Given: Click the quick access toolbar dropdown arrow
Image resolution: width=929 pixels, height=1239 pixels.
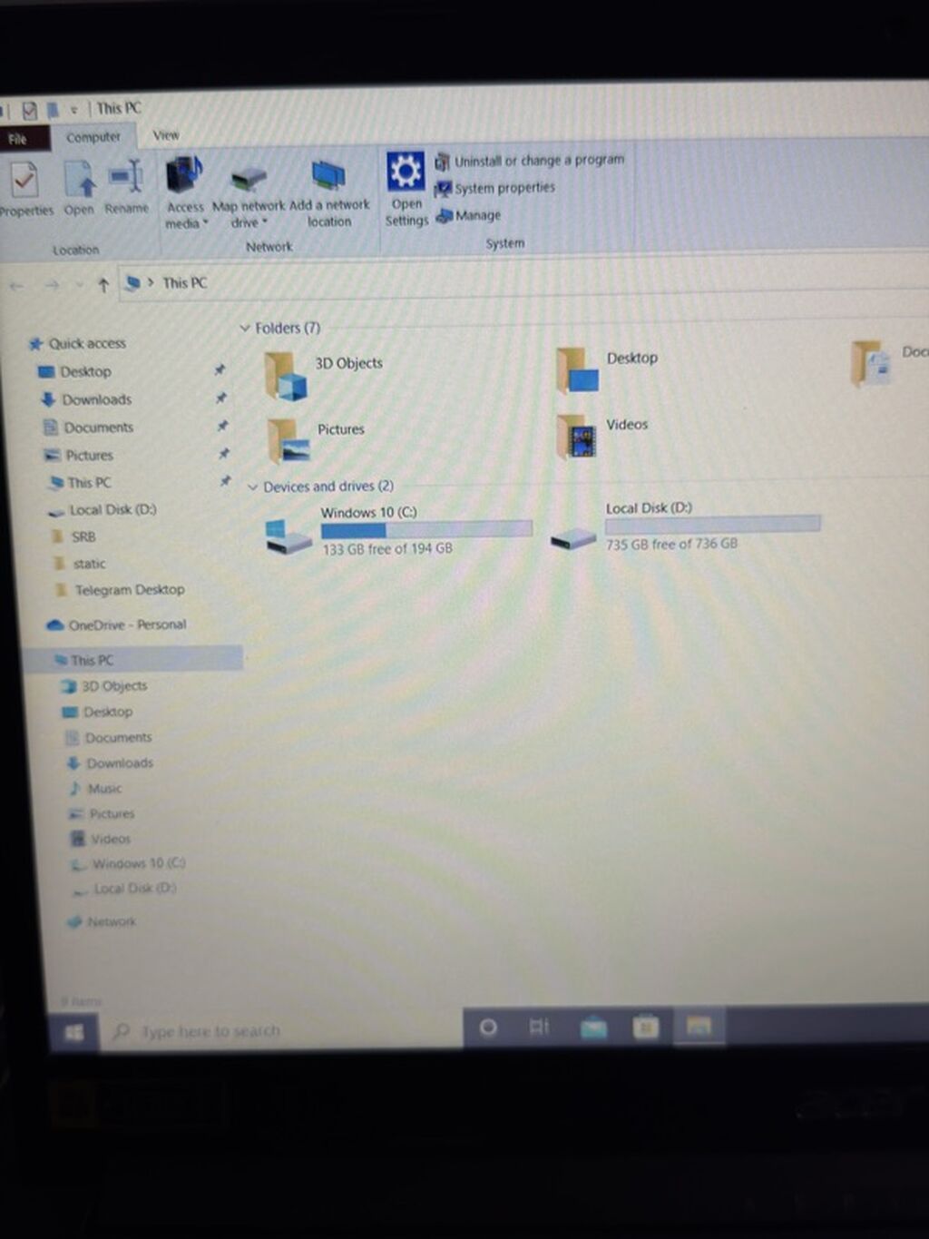Looking at the screenshot, I should (74, 111).
